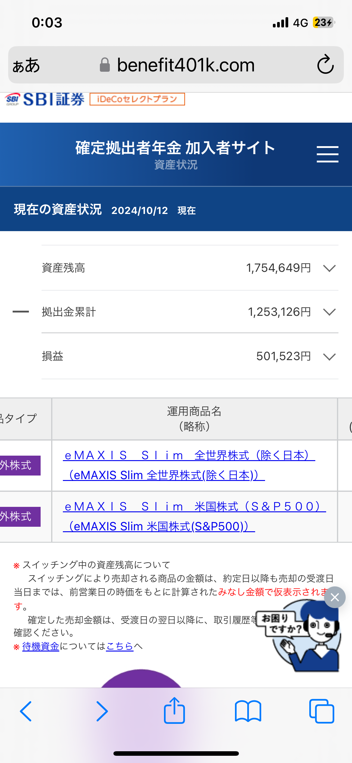Click the iDeCoセレクトプラン badge
The height and width of the screenshot is (763, 352).
click(137, 99)
